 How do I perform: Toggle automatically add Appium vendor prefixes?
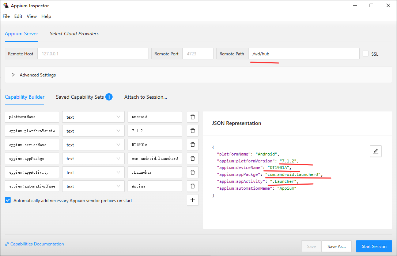pyautogui.click(x=8, y=200)
